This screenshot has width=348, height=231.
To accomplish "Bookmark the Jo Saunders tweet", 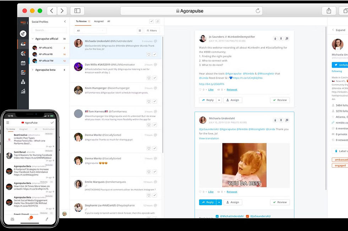I will 281,39.
